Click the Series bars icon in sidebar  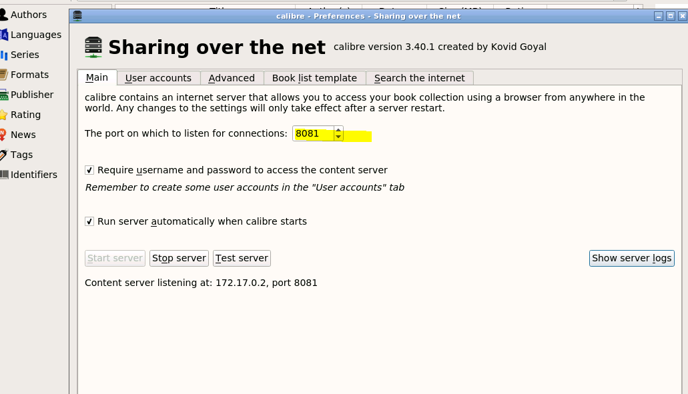(4, 55)
